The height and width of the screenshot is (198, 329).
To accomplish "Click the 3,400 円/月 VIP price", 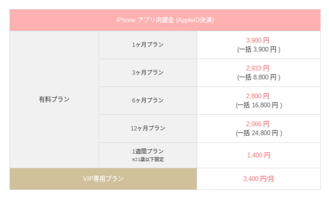I will coord(259,179).
